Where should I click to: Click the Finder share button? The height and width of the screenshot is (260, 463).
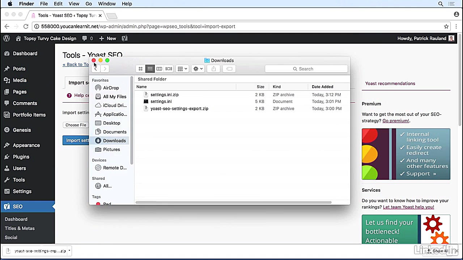pyautogui.click(x=213, y=69)
